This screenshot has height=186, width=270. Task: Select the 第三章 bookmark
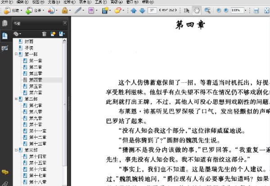click(x=36, y=73)
